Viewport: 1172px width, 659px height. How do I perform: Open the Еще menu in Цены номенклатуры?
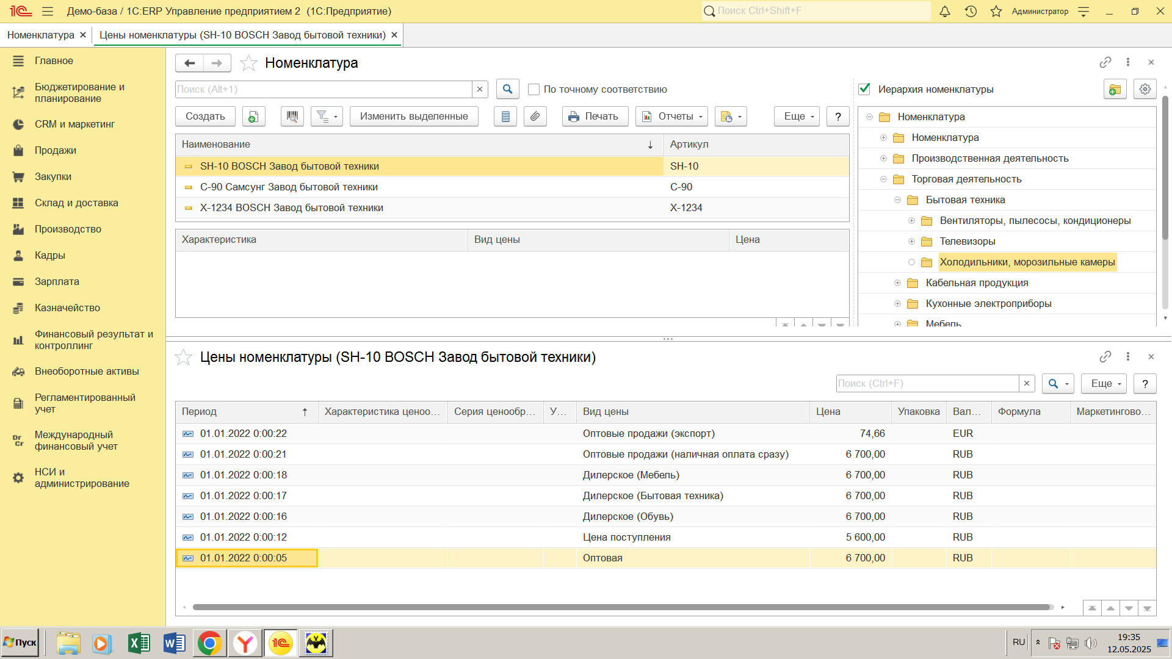click(1104, 383)
